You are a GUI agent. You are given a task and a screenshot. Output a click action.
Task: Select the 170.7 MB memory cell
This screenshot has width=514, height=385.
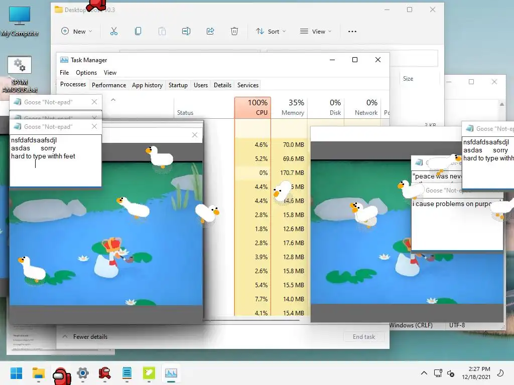(290, 173)
